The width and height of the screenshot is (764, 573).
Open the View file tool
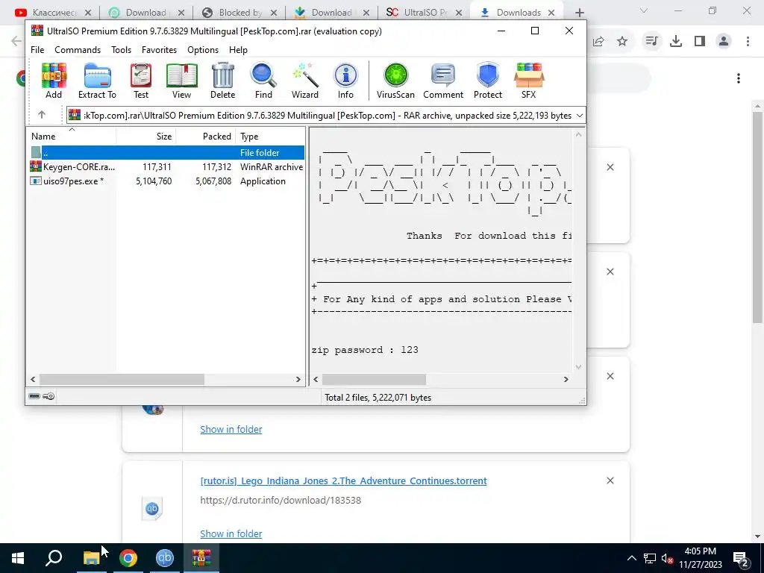tap(182, 81)
